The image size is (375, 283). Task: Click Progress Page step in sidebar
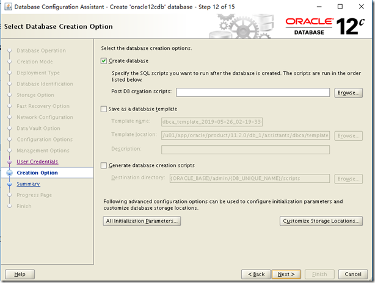click(34, 195)
